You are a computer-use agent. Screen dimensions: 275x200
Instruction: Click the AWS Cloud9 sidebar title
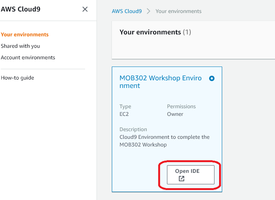click(21, 9)
